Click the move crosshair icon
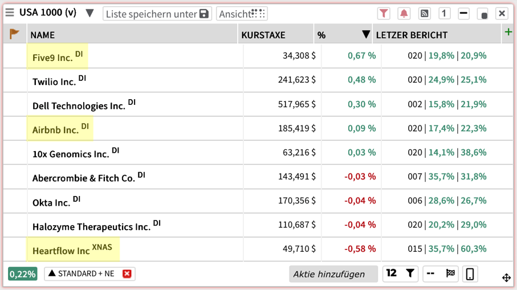 [506, 278]
